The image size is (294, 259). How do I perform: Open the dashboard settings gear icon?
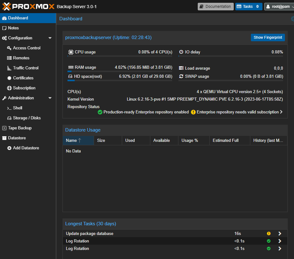(292, 19)
